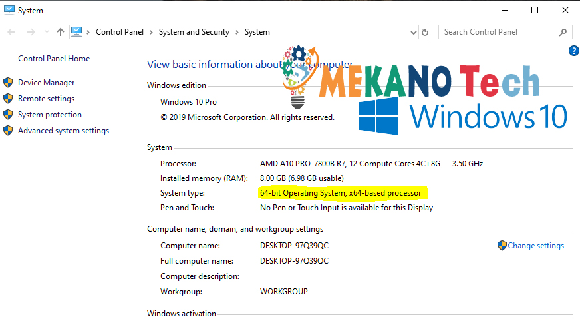
Task: Click the Computer name value DESKTOP-97Q39QC
Action: click(x=294, y=246)
